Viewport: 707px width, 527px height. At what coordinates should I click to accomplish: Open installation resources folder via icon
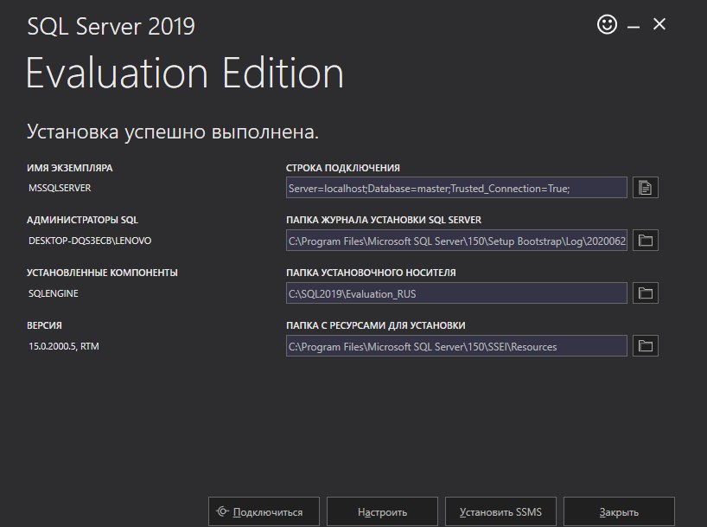pyautogui.click(x=646, y=346)
